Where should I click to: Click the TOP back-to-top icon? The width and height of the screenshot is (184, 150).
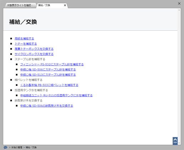(x=175, y=141)
